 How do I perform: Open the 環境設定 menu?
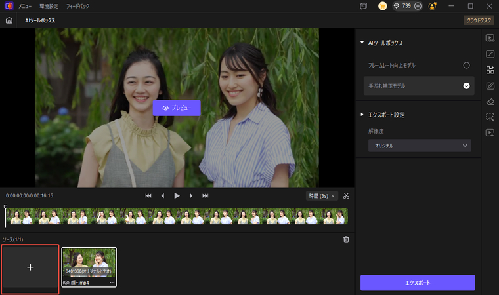[49, 6]
